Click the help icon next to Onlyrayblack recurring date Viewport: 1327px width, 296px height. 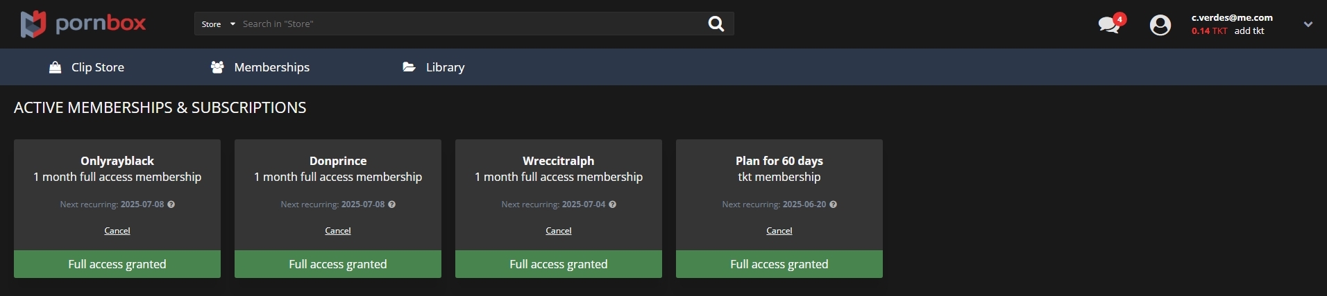tap(171, 204)
